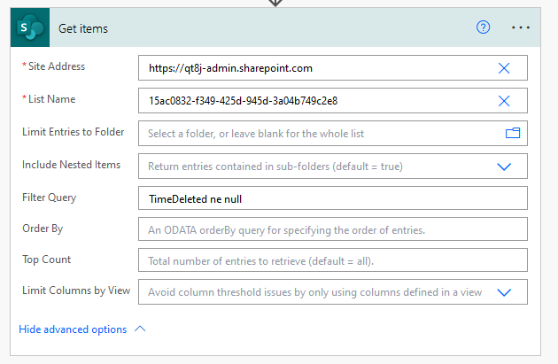Viewport: 558px width, 364px height.
Task: Expand the Limit Columns by View chevron
Action: click(504, 292)
